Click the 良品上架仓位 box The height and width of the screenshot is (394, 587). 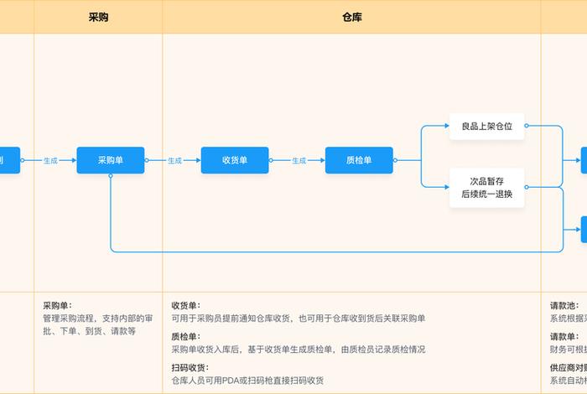coord(486,127)
